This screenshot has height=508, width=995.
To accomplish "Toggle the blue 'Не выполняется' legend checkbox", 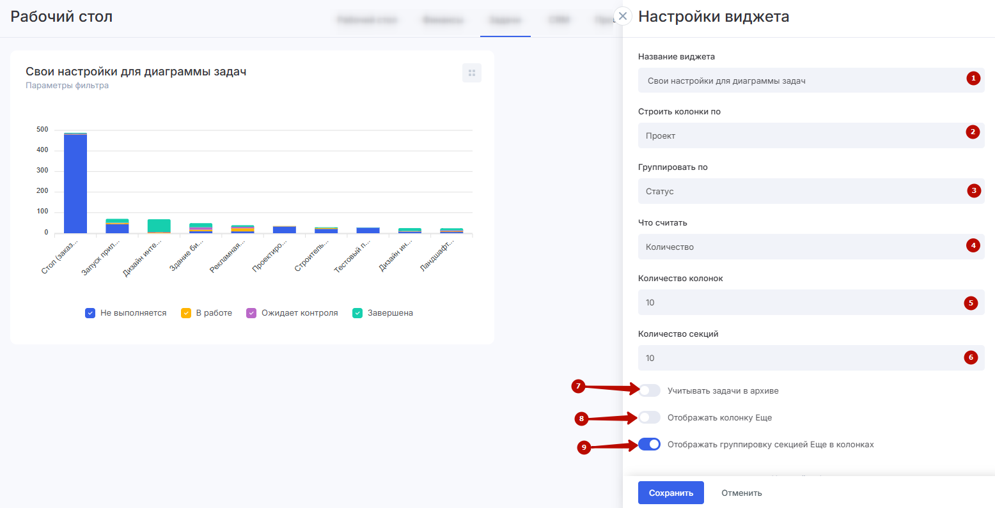I will [90, 313].
